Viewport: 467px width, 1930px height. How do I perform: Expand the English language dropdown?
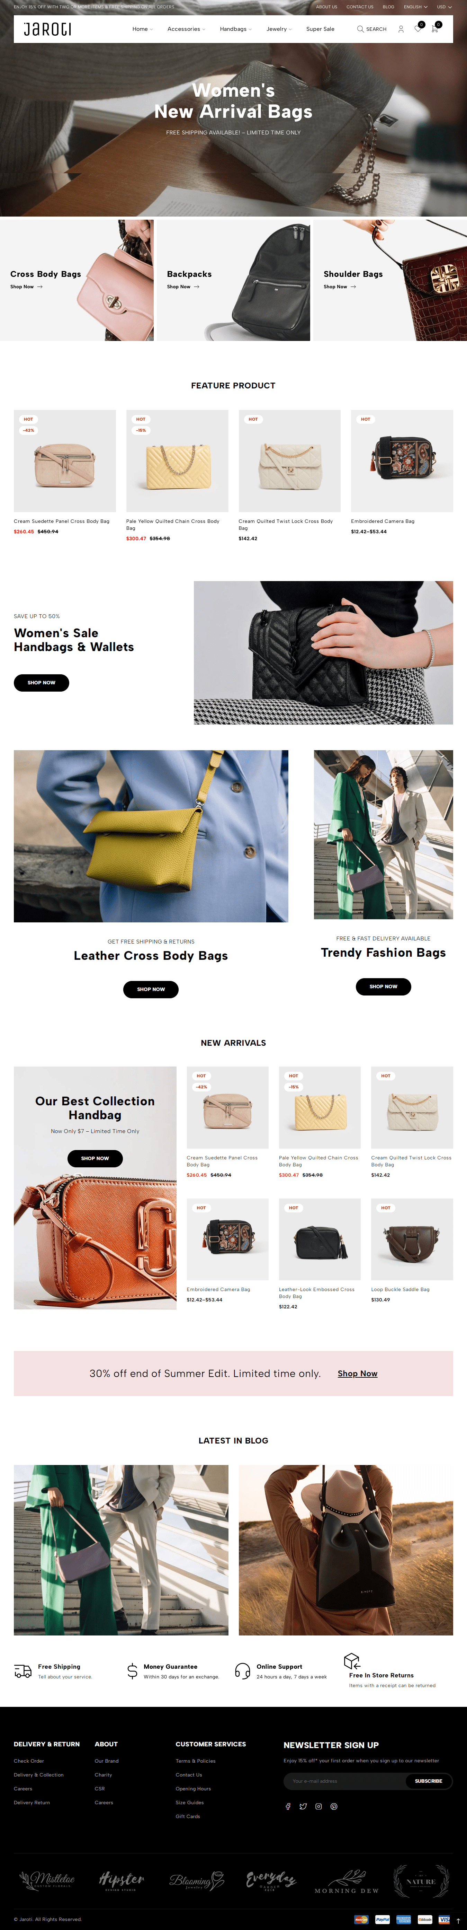pos(415,7)
